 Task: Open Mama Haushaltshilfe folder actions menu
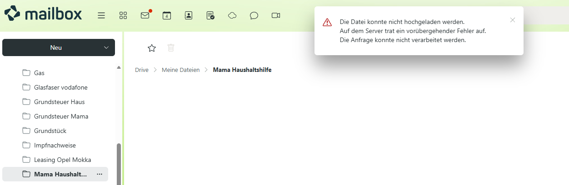click(100, 174)
